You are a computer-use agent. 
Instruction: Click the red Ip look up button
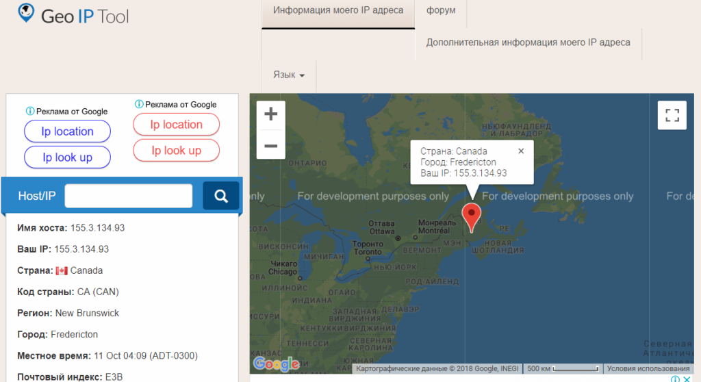coord(176,151)
